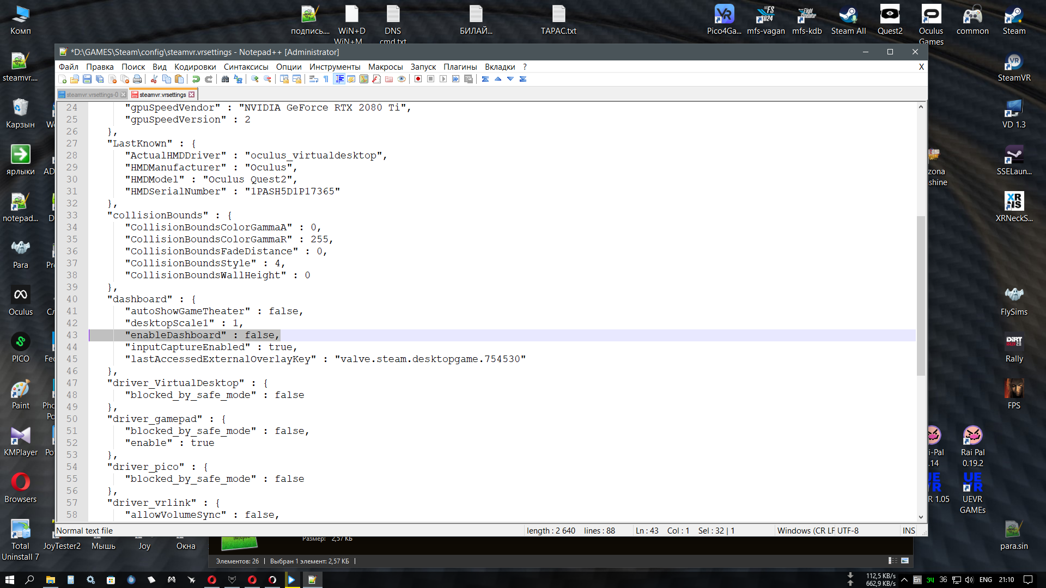
Task: Open the Синтаксисы menu
Action: [x=246, y=67]
